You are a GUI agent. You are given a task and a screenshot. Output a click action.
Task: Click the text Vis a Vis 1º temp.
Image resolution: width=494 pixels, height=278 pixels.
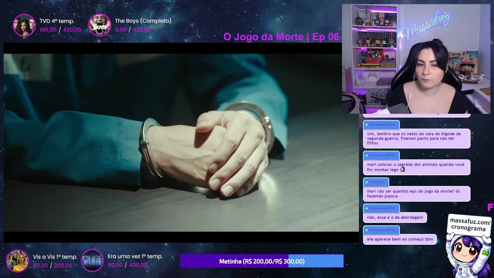click(x=55, y=257)
